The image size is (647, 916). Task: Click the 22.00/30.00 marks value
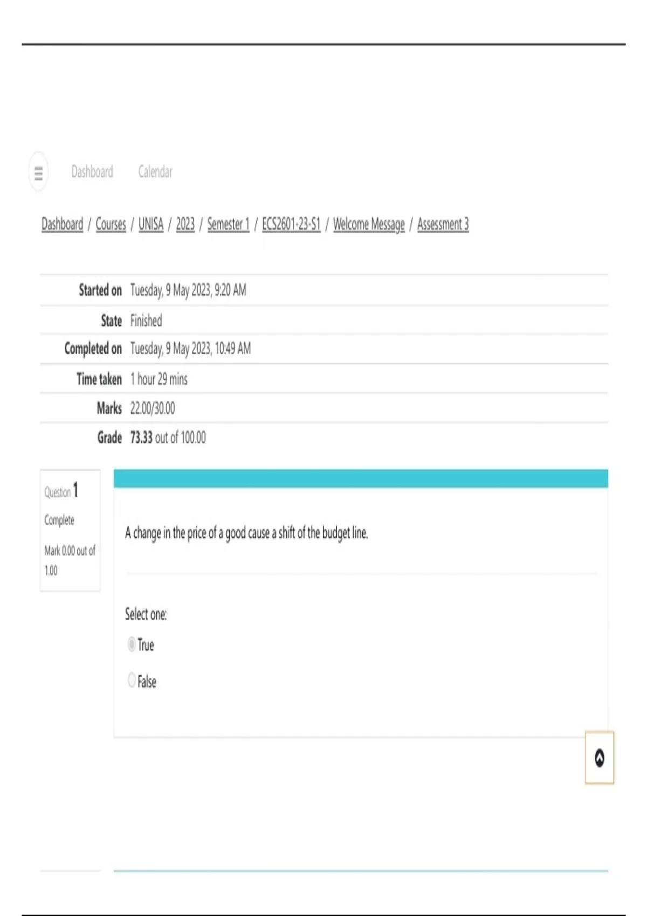click(x=153, y=408)
